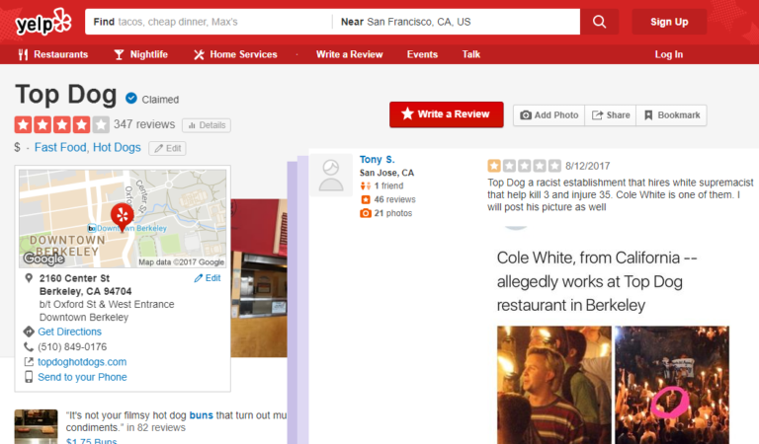
Task: Click the Google logo on map
Action: (44, 259)
